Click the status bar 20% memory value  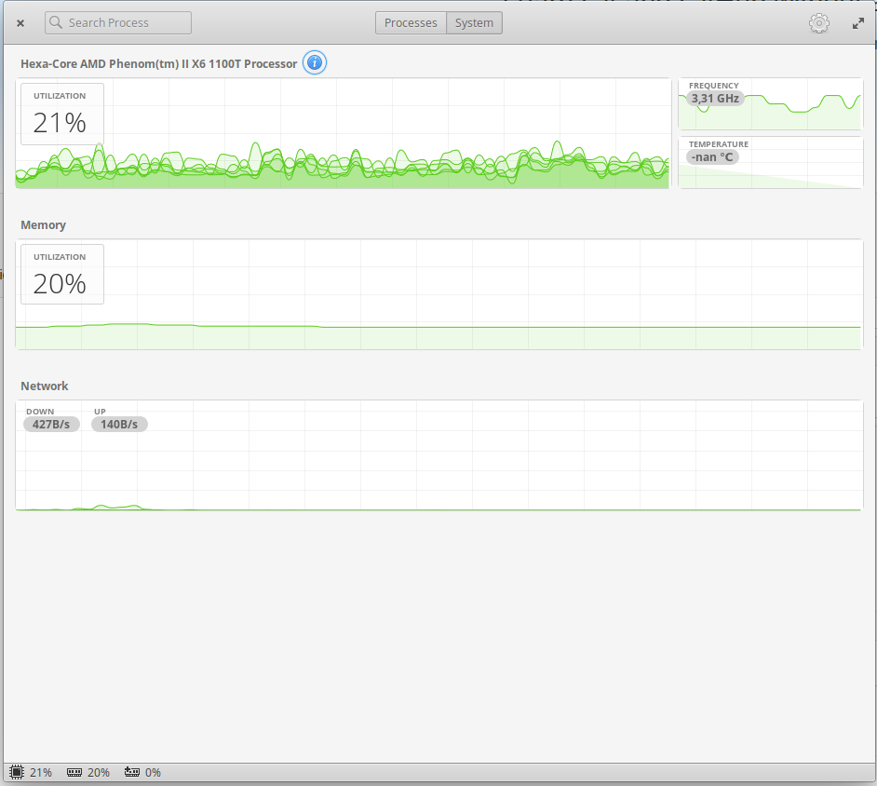99,773
